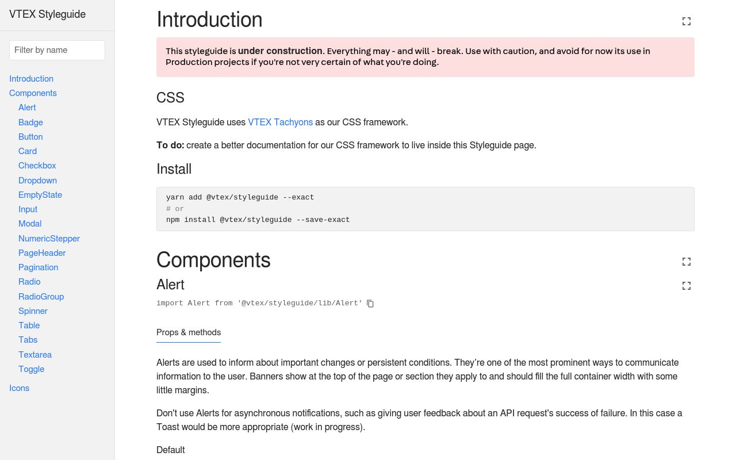
Task: Select NumericStepper from the component list
Action: [49, 238]
